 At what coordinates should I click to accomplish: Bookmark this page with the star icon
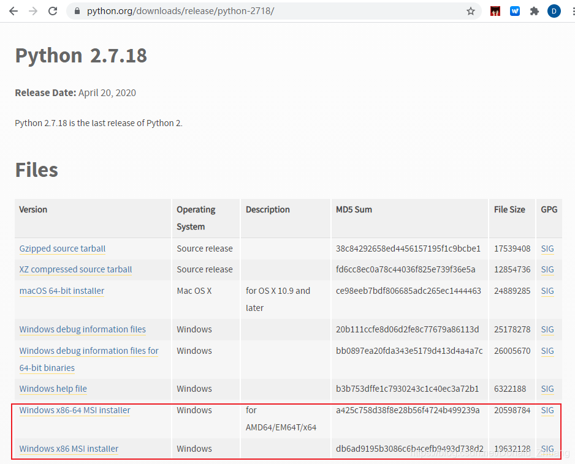[471, 12]
